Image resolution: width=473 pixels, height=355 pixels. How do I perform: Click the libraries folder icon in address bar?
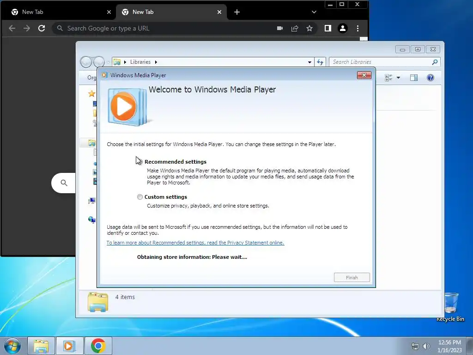117,62
